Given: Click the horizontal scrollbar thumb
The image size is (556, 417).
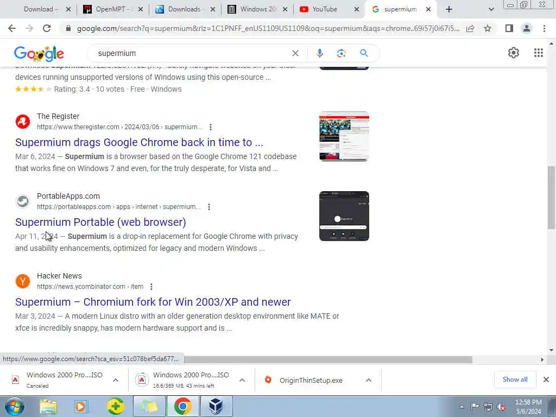Looking at the screenshot, I should click(328, 359).
